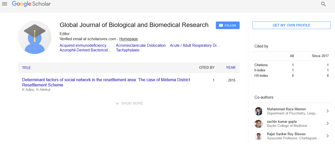Screen dimensions: 335x144
Task: Click the Verified email at scholarsres.com text
Action: [88, 39]
